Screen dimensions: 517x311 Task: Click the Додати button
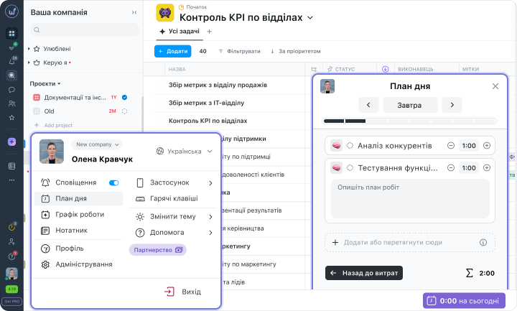click(x=172, y=51)
